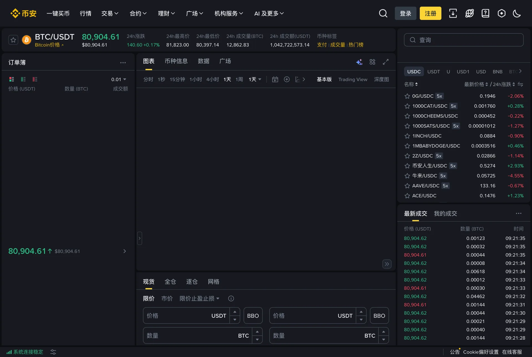The width and height of the screenshot is (532, 357).
Task: Click BBO button in buy form
Action: (253, 316)
